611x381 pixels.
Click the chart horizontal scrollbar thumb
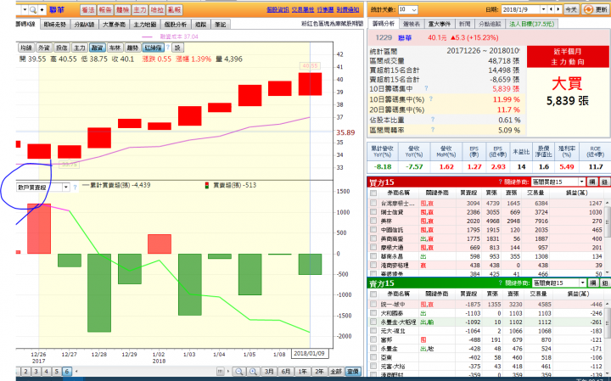pyautogui.click(x=220, y=372)
